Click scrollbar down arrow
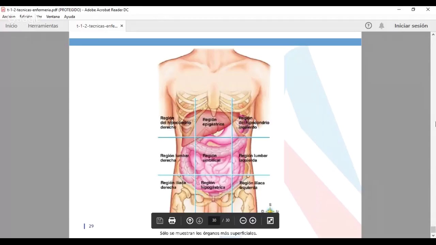The width and height of the screenshot is (436, 245). click(433, 235)
